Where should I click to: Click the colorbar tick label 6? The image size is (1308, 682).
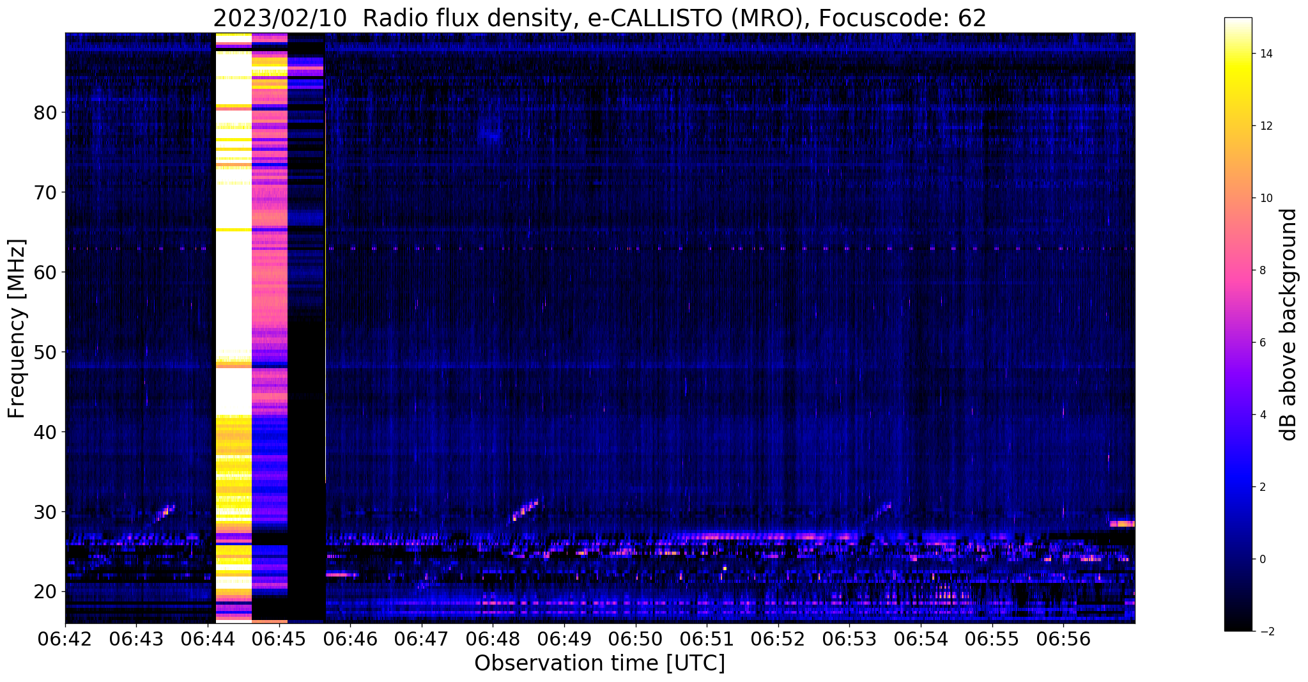pos(1261,343)
